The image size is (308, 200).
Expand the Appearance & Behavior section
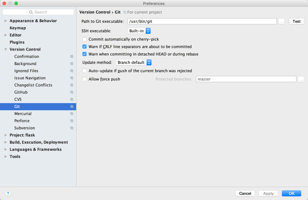(x=6, y=21)
